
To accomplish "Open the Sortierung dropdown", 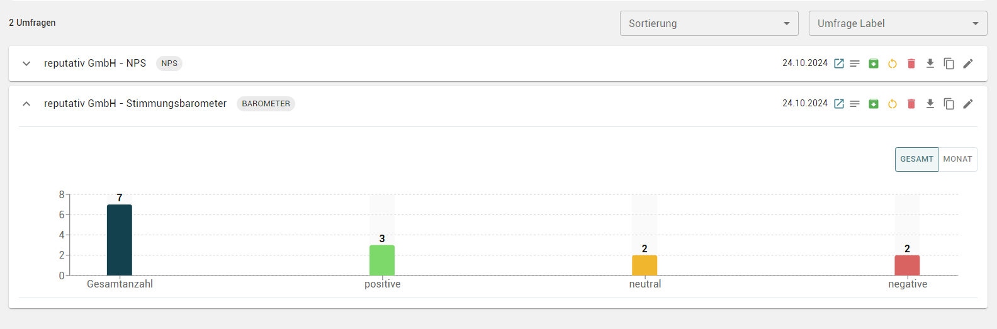I will (709, 23).
